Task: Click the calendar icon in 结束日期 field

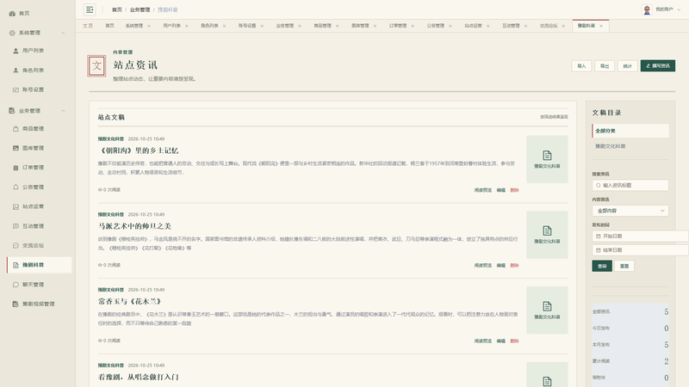Action: point(598,250)
